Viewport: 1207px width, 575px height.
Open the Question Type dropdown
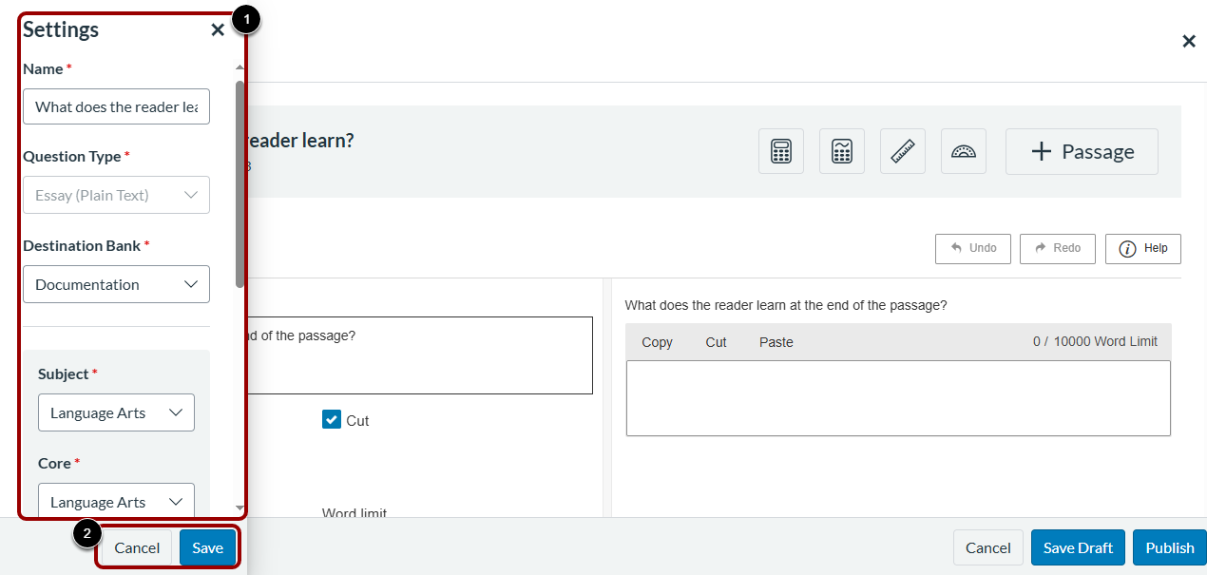[x=116, y=195]
